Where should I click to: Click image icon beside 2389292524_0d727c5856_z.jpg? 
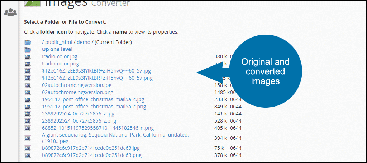[x=28, y=114]
